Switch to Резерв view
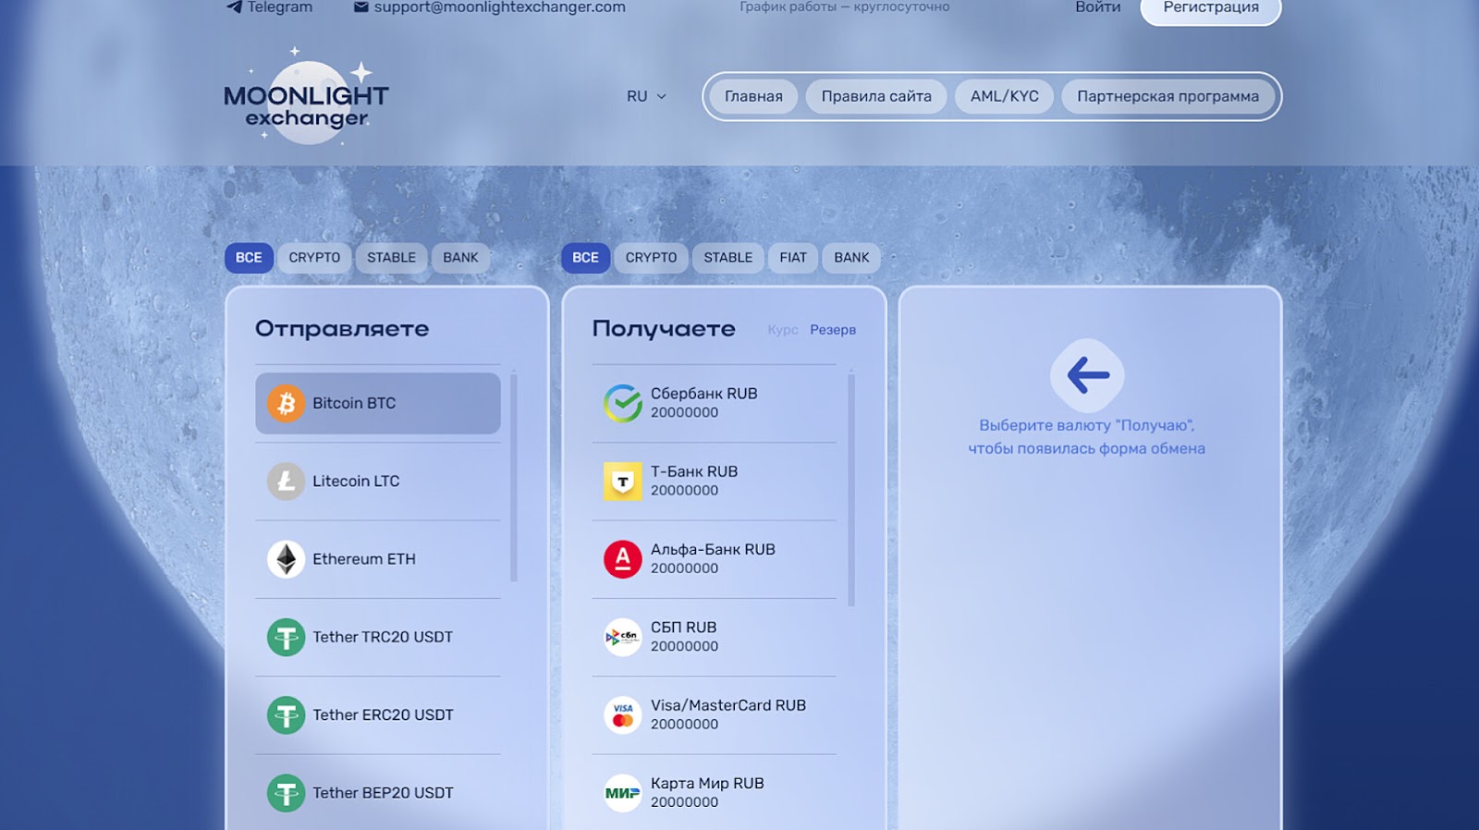The width and height of the screenshot is (1479, 830). click(833, 330)
